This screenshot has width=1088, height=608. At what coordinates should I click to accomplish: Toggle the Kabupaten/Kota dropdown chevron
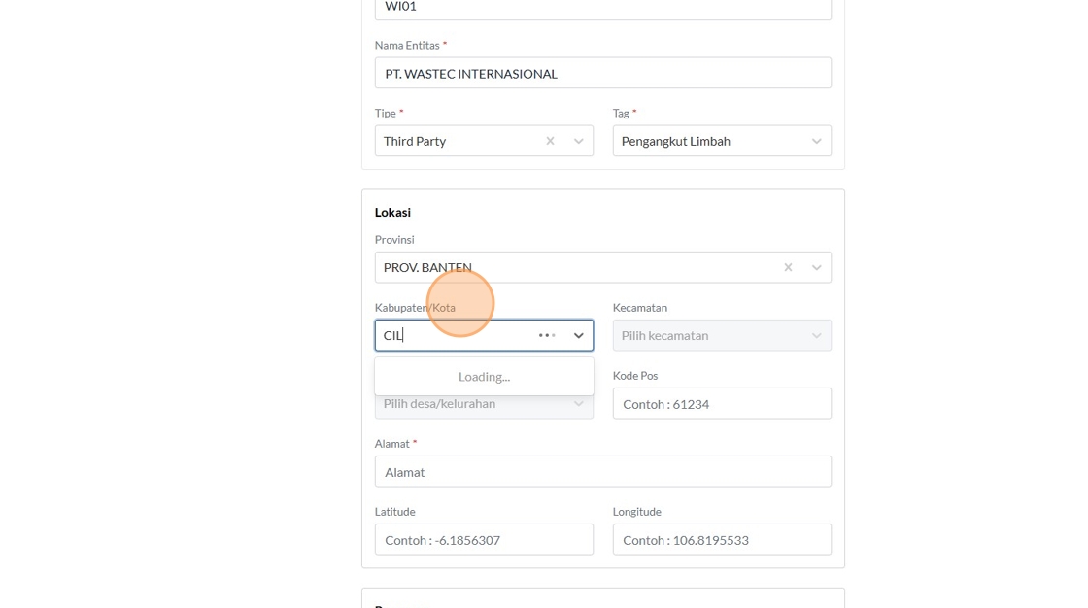point(578,335)
